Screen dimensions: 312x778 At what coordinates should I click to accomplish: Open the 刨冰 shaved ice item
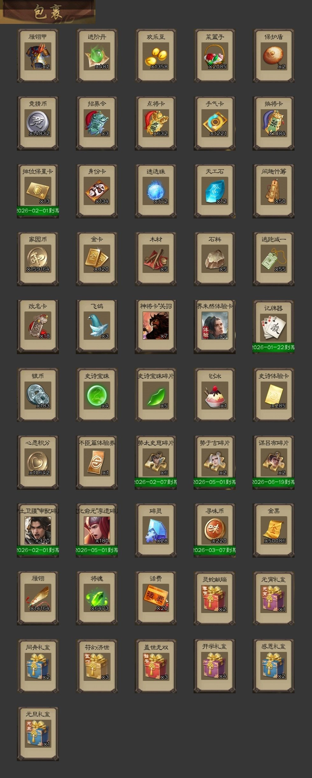(215, 395)
